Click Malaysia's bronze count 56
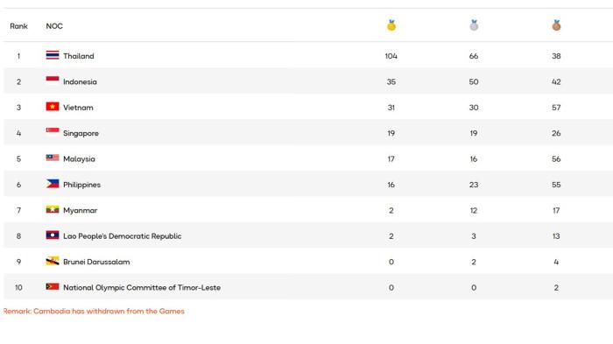 [x=556, y=159]
